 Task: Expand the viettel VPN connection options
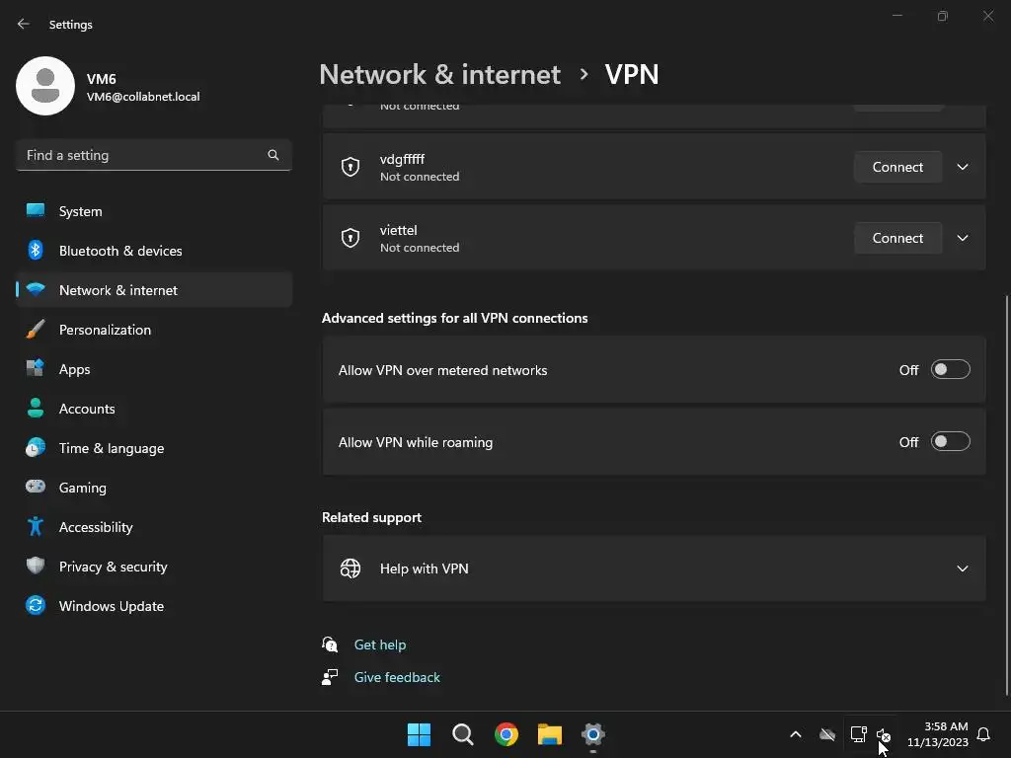(963, 238)
